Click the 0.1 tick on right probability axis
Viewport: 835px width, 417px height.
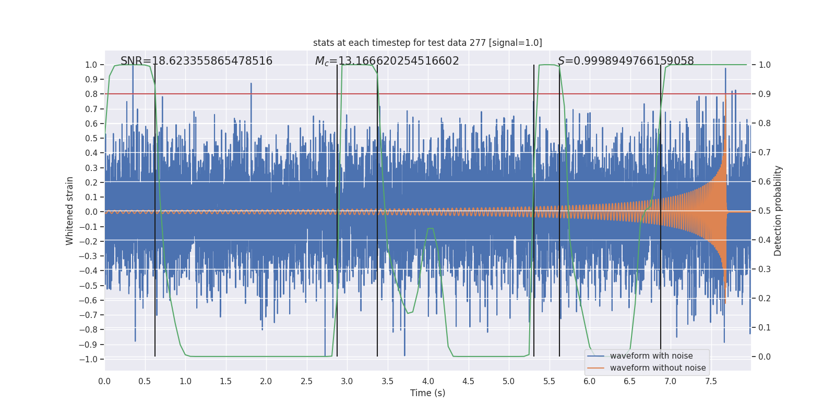(x=765, y=328)
